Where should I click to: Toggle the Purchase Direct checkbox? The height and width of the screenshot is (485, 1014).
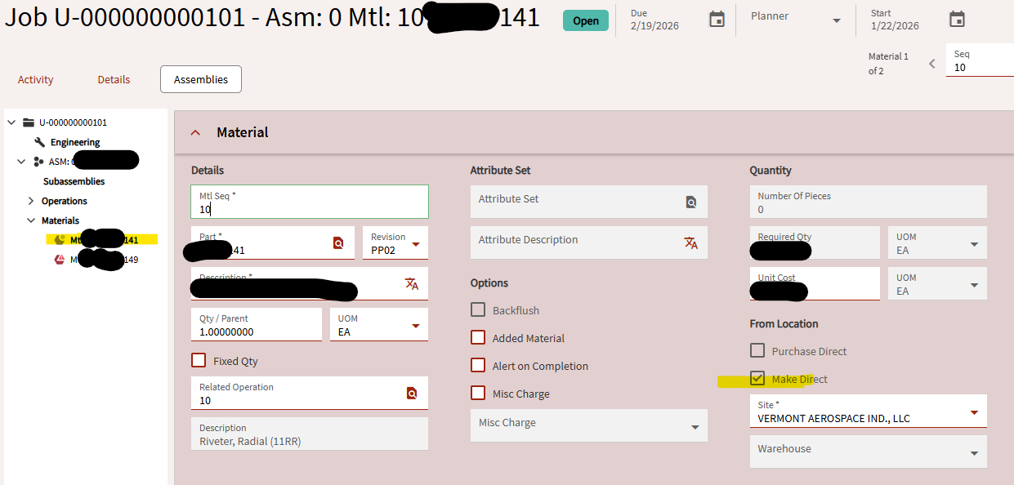click(x=757, y=351)
